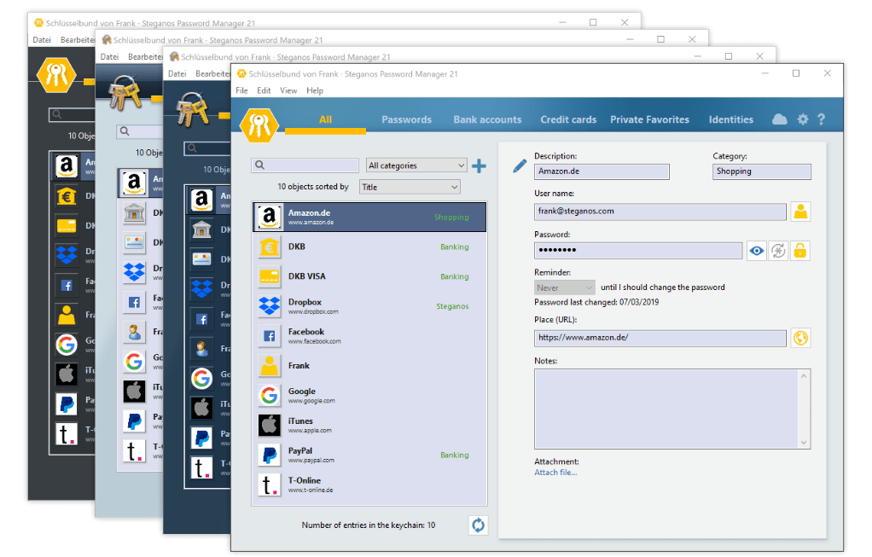872x557 pixels.
Task: Select the Amazon.de entry in the list
Action: (x=369, y=217)
